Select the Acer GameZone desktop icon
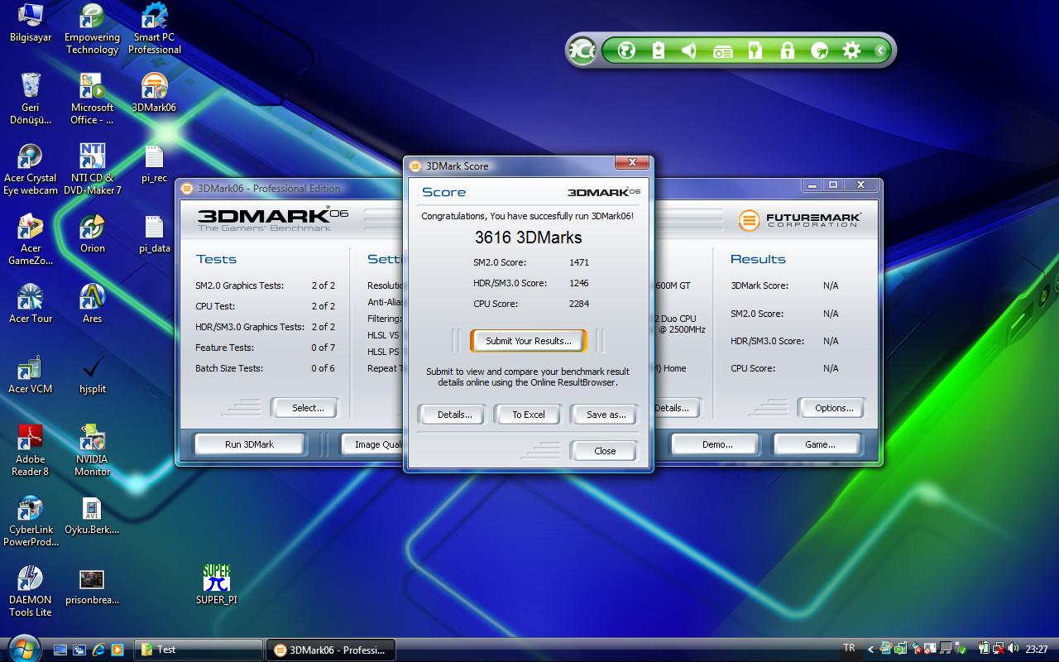1059x662 pixels. click(x=31, y=239)
